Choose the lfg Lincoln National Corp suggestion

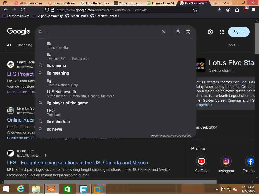[x=115, y=83]
